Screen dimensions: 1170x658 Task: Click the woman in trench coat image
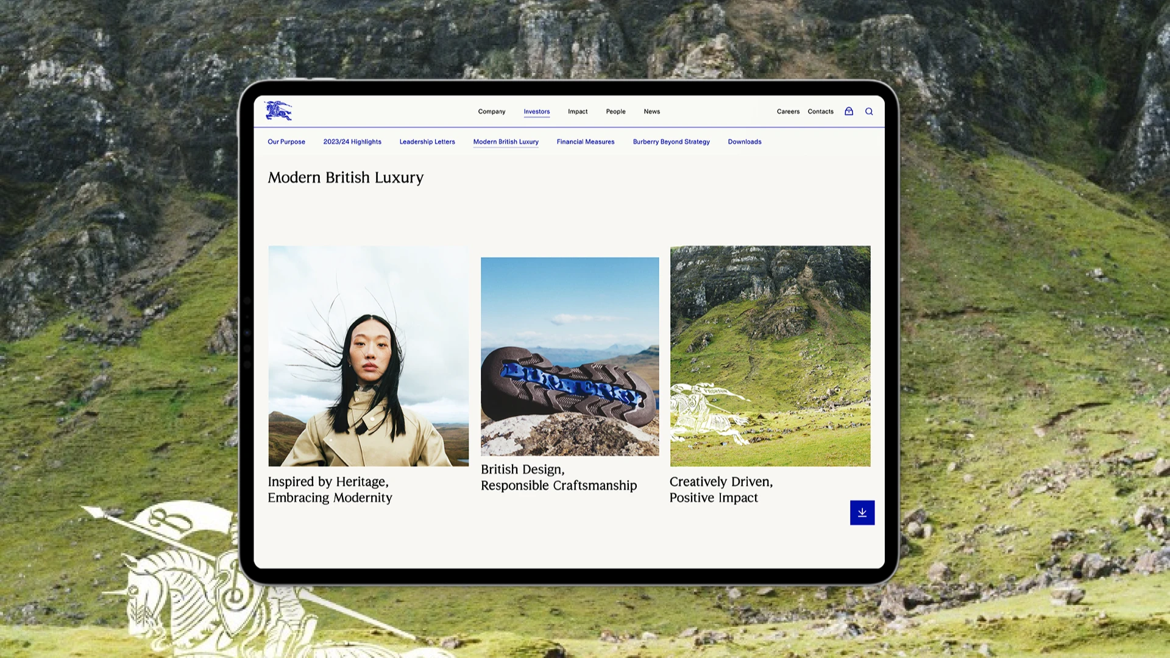(x=369, y=356)
